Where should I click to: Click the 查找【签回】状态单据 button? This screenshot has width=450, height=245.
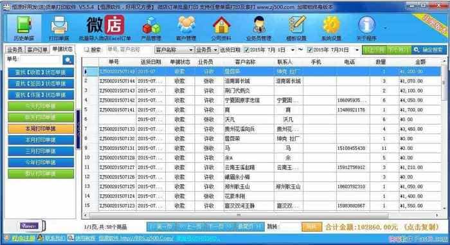click(40, 84)
